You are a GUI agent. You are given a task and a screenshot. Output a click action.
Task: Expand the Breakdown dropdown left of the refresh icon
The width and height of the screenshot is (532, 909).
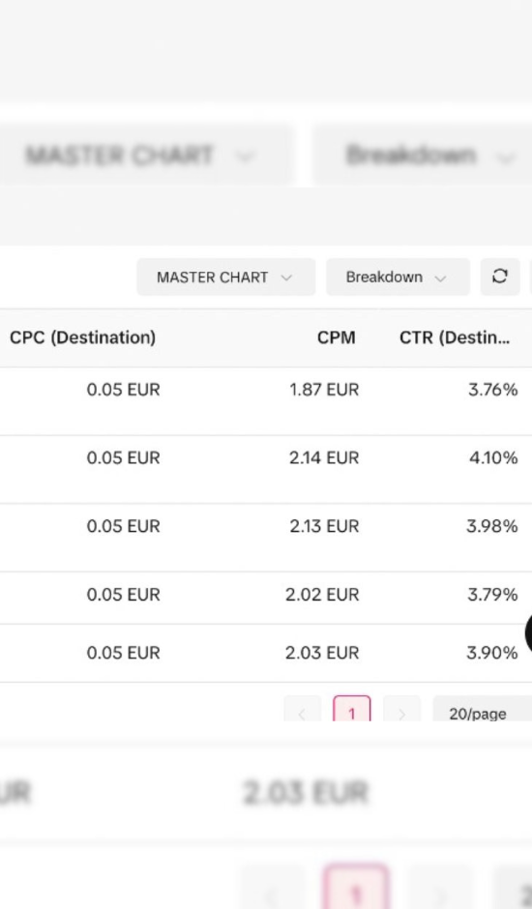pyautogui.click(x=398, y=278)
